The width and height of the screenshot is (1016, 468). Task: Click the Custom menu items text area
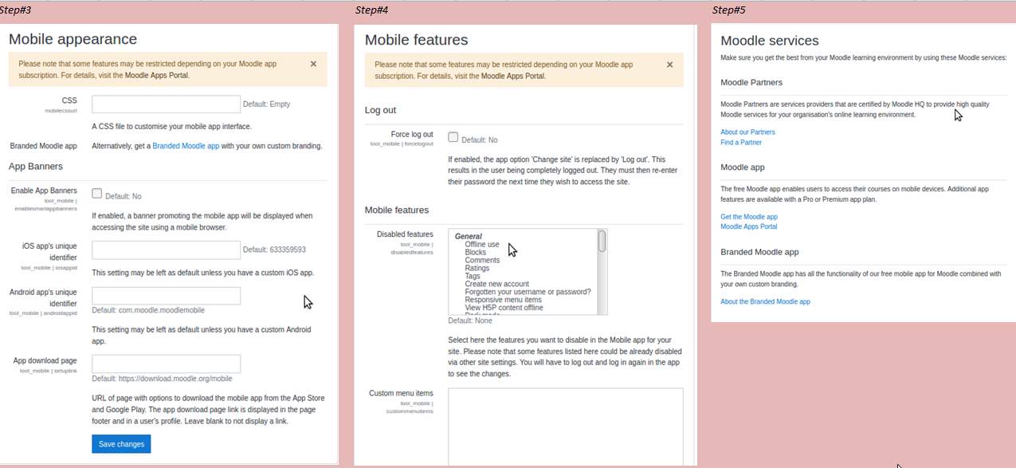coord(566,427)
